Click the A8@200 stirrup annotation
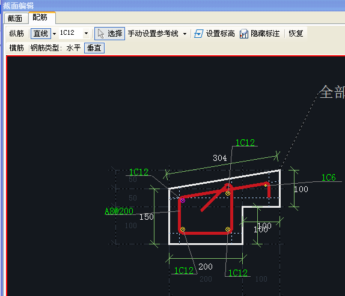This screenshot has height=296, width=345. click(119, 211)
